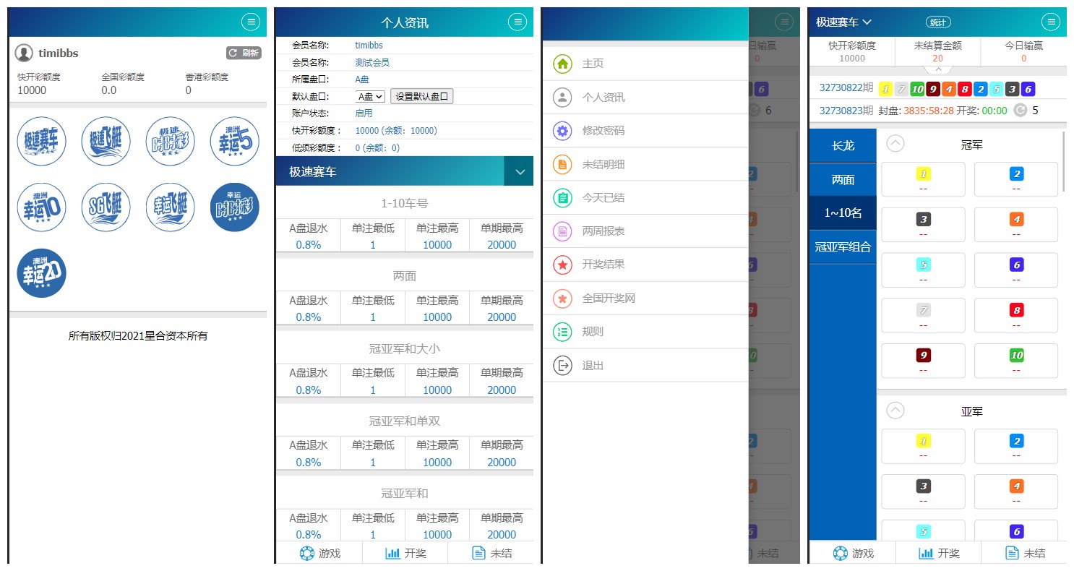The width and height of the screenshot is (1074, 571).
Task: Click the list icon beside 规则
Action: point(562,332)
